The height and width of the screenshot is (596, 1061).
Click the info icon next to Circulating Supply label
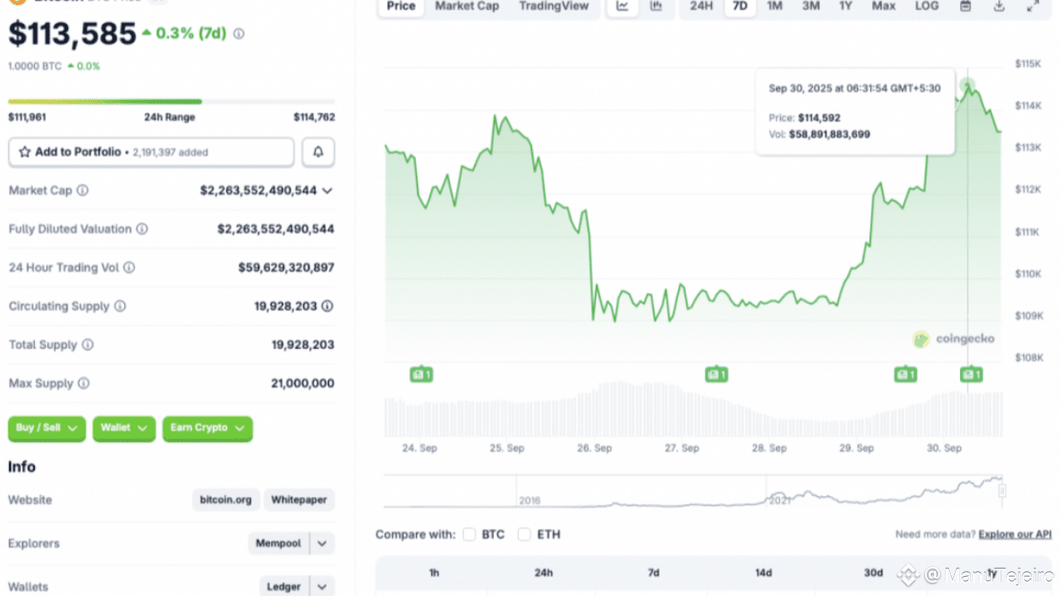[x=119, y=306]
